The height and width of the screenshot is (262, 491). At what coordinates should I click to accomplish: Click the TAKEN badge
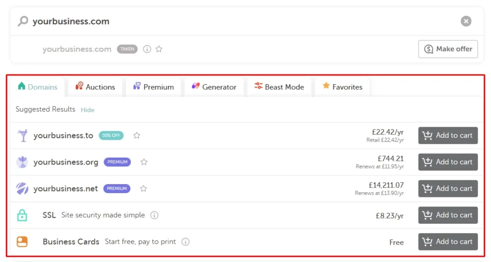coord(127,49)
